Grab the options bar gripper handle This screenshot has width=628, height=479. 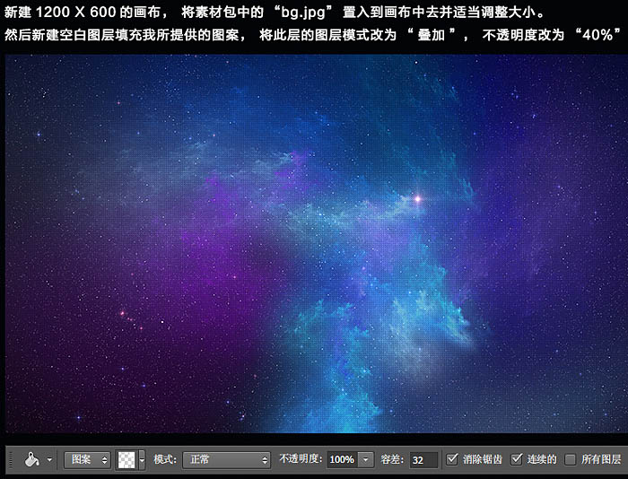click(11, 459)
